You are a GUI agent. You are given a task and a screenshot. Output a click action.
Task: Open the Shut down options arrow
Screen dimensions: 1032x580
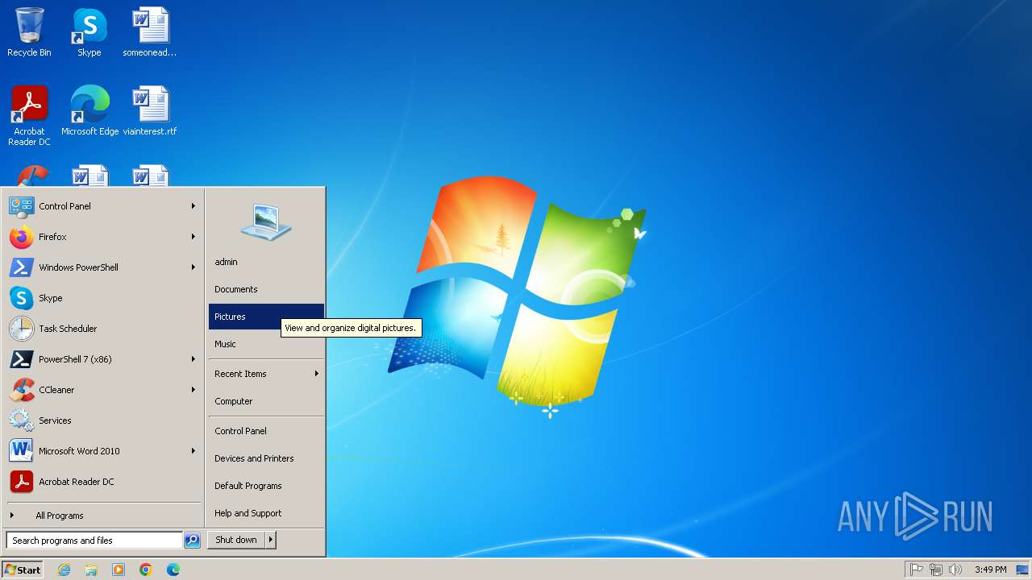pos(271,540)
